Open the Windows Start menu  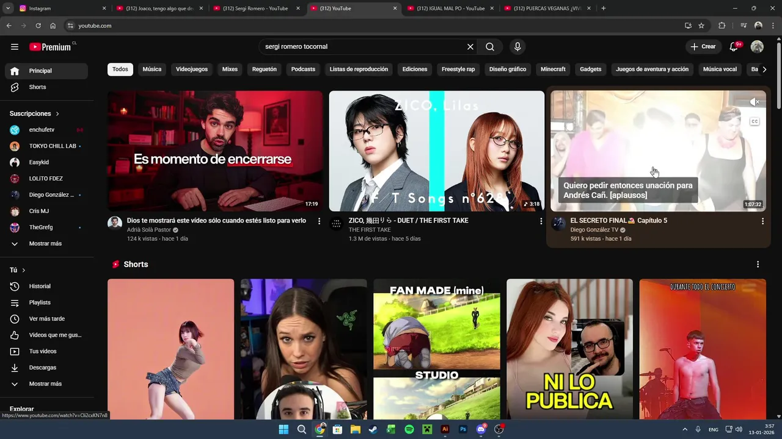click(283, 429)
